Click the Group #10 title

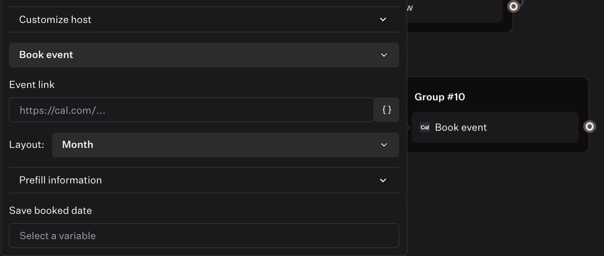(440, 97)
